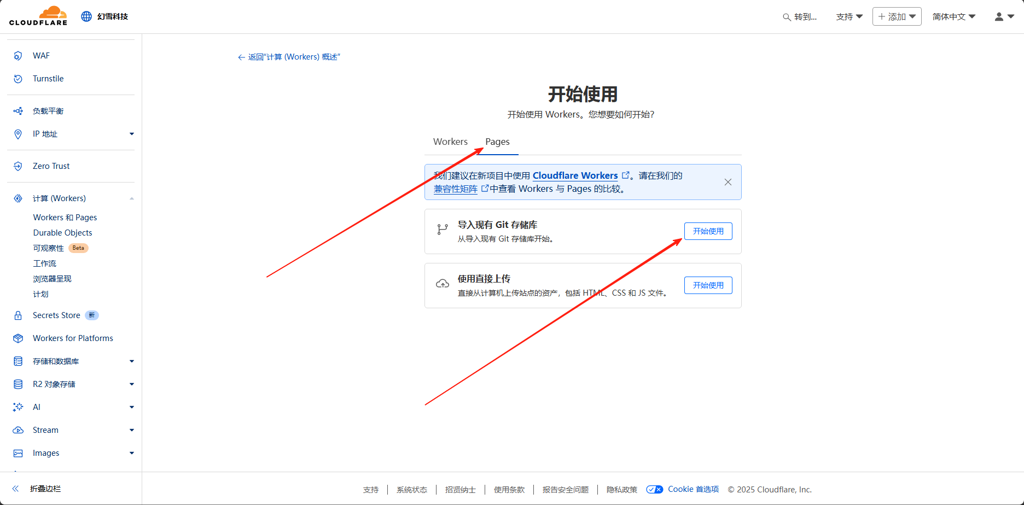The height and width of the screenshot is (505, 1024).
Task: Open 可观察性 Beta in sidebar
Action: [60, 248]
